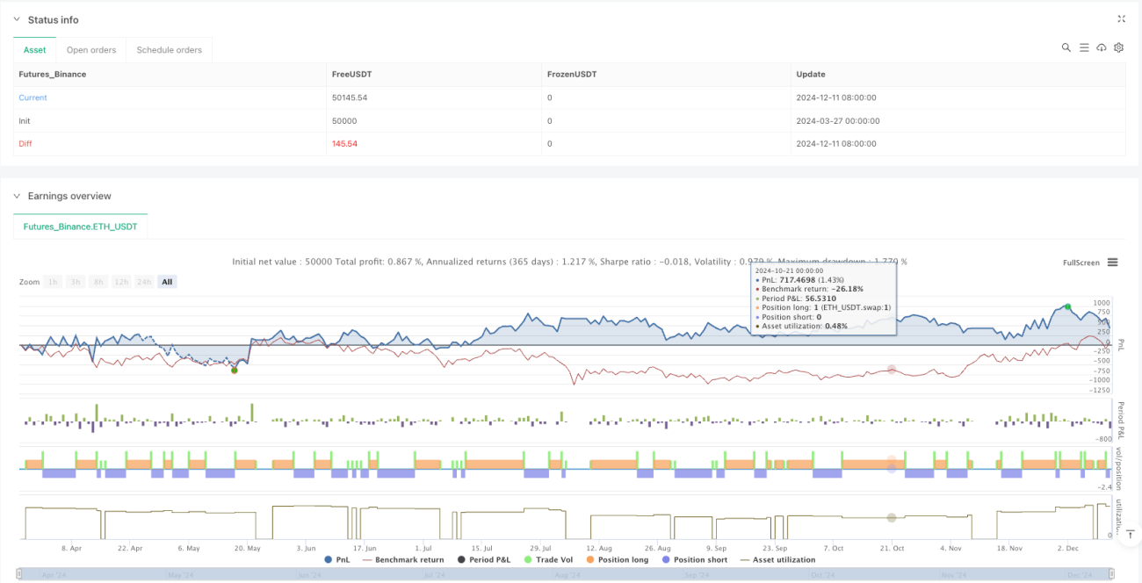Click the FullScreen button
This screenshot has width=1142, height=583.
[1081, 263]
